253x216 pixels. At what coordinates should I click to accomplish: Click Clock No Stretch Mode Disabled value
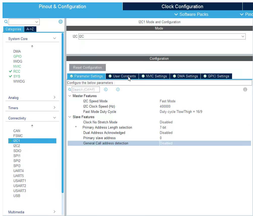(166, 122)
